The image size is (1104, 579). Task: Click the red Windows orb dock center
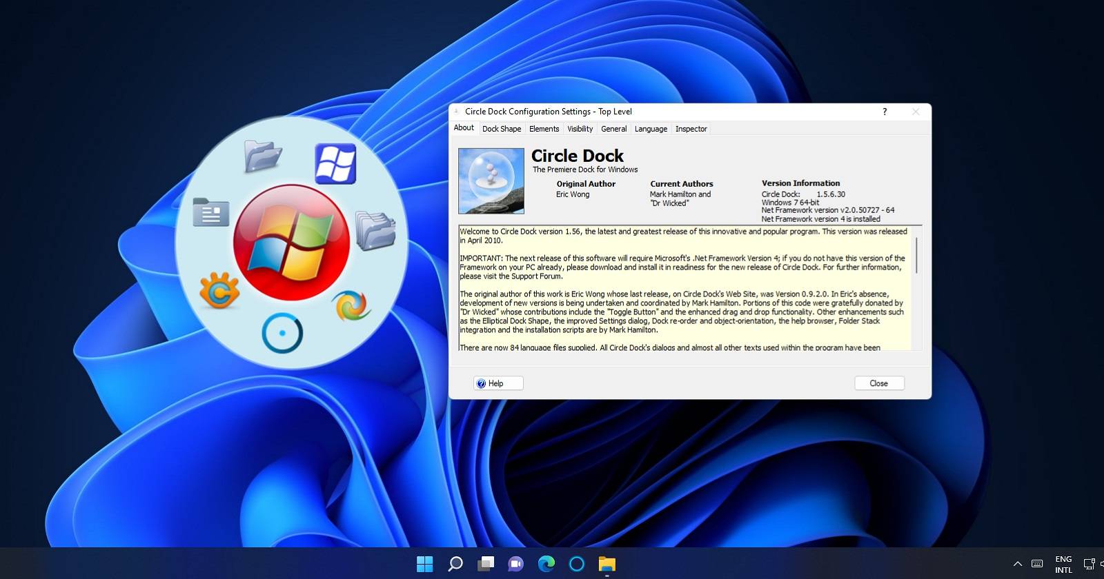pyautogui.click(x=291, y=243)
